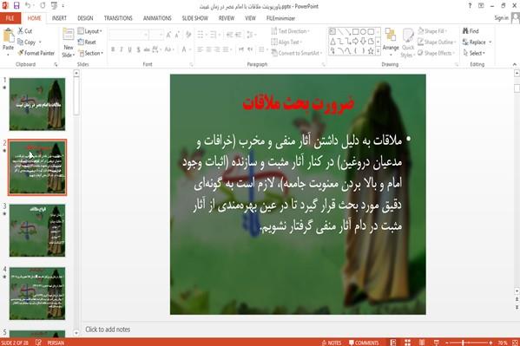This screenshot has width=520, height=346.
Task: Save the presentation
Action: 16,5
